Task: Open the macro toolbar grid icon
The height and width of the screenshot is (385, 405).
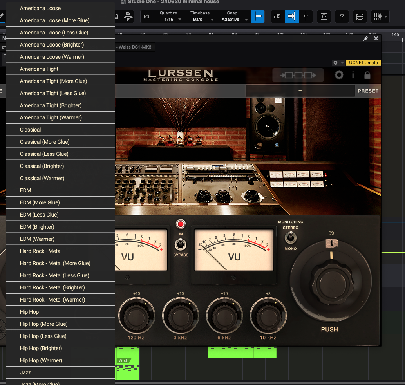Action: pos(377,16)
